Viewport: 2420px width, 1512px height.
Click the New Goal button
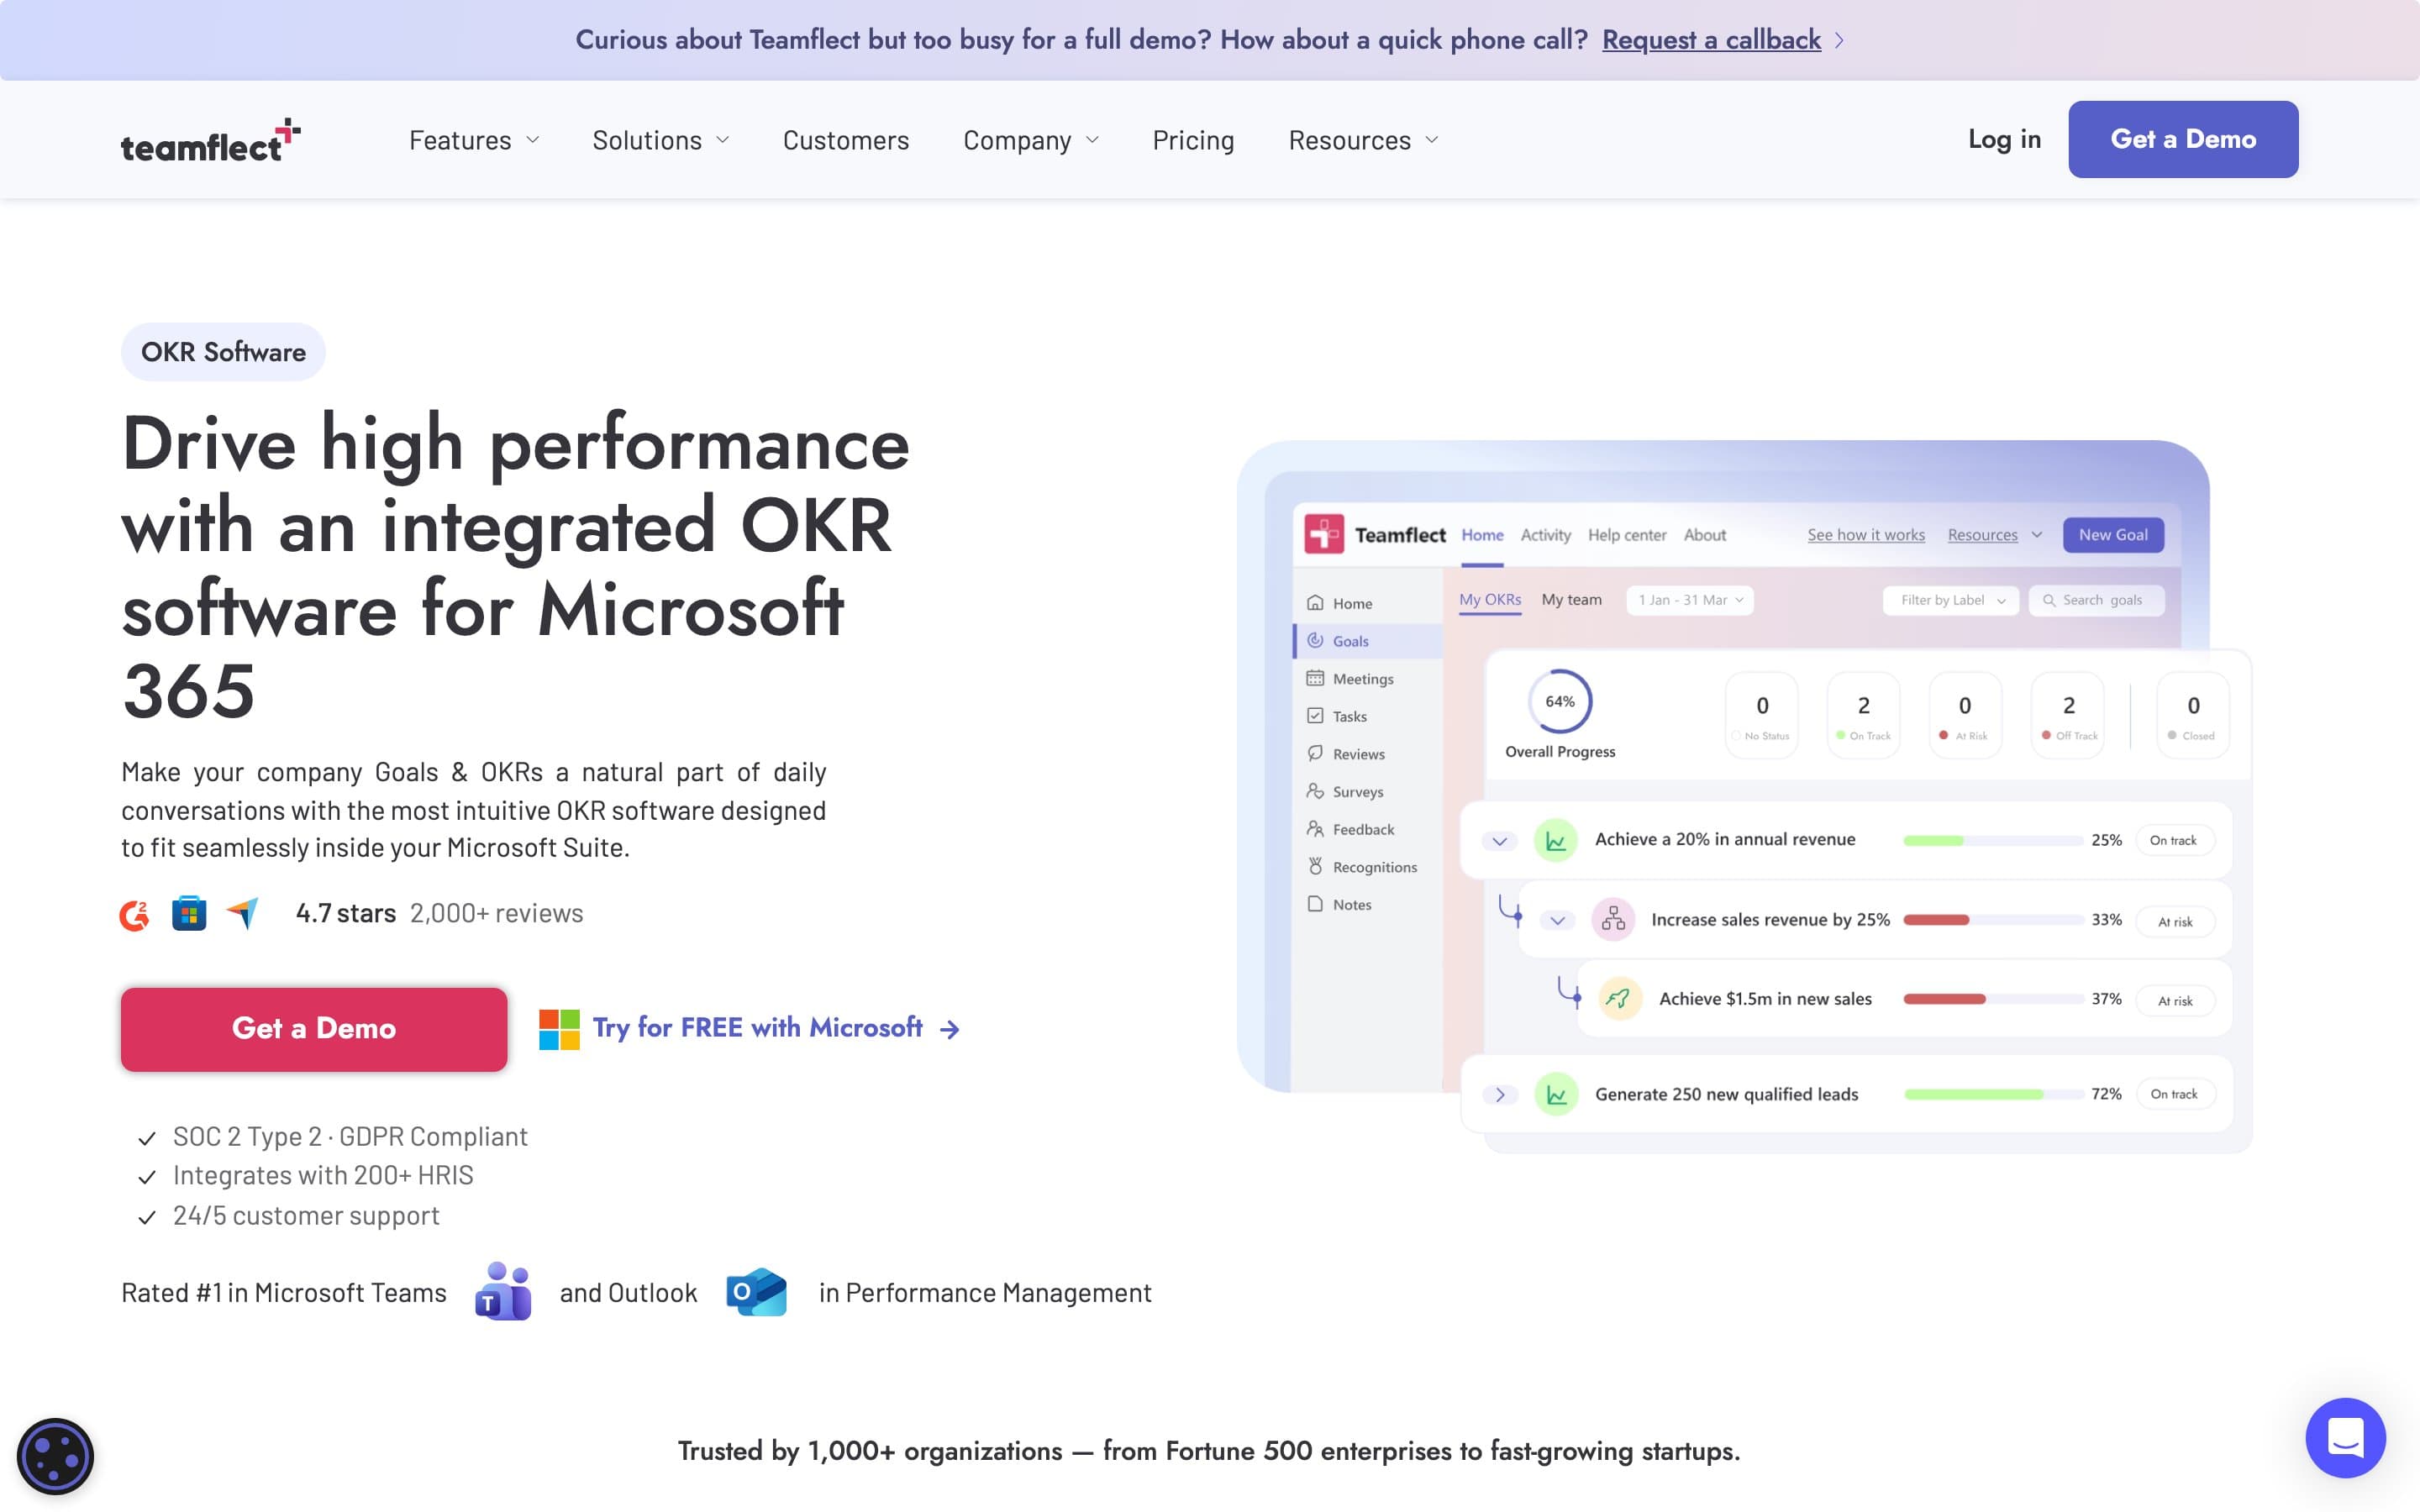point(2113,535)
